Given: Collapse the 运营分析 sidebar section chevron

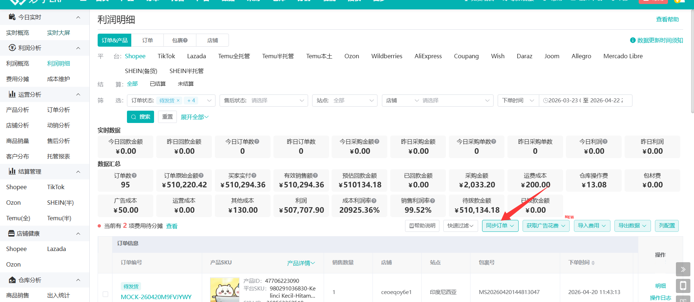Looking at the screenshot, I should point(78,94).
